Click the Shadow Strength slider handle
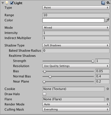Screen dimensions: 111x115 tap(93, 61)
